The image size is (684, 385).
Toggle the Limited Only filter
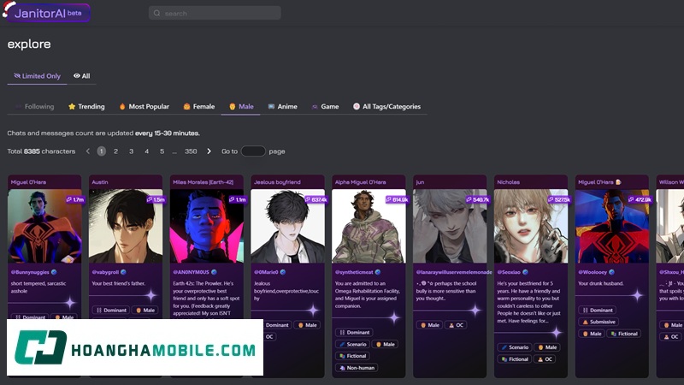pos(36,76)
